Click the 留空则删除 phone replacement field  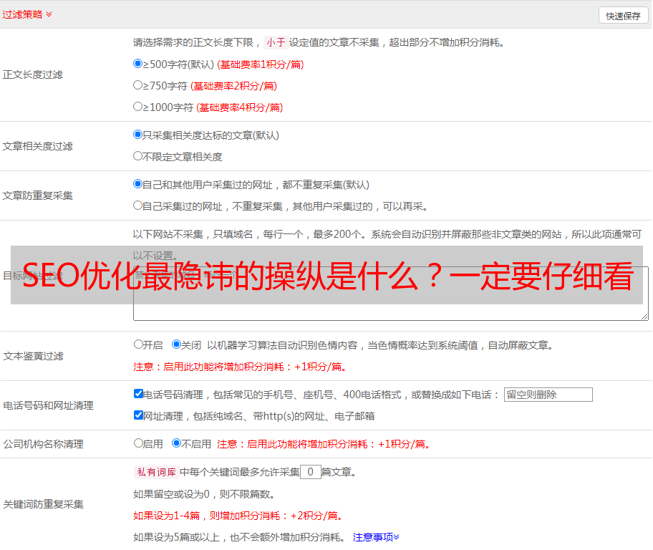click(x=548, y=395)
